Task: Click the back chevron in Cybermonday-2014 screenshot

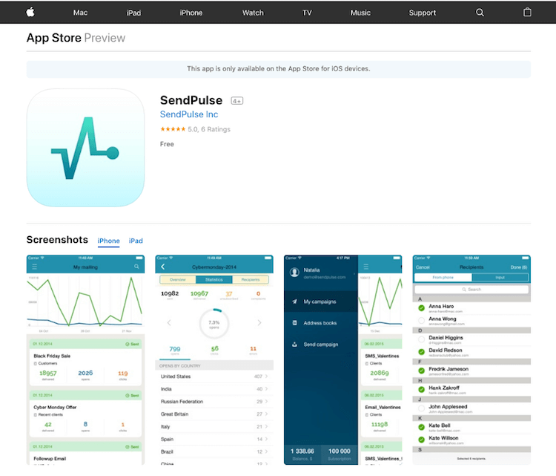Action: [163, 267]
